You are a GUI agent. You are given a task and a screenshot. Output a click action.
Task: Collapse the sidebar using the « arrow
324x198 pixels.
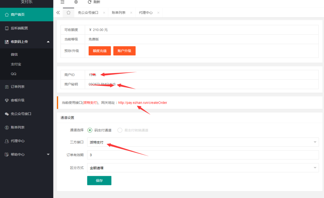(58, 12)
